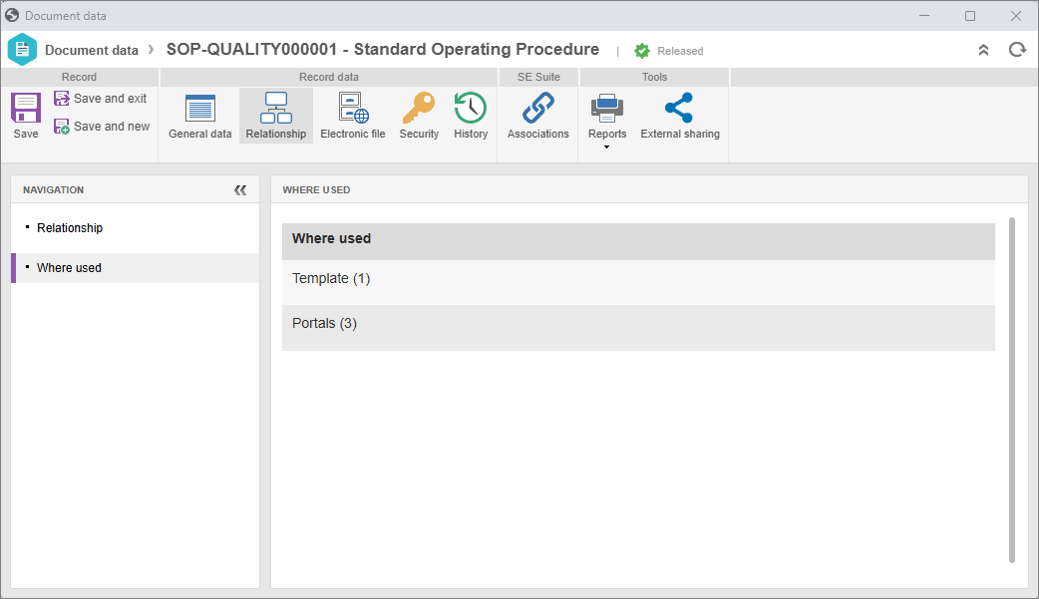The height and width of the screenshot is (599, 1039).
Task: Expand the Reports dropdown arrow
Action: pyautogui.click(x=607, y=148)
